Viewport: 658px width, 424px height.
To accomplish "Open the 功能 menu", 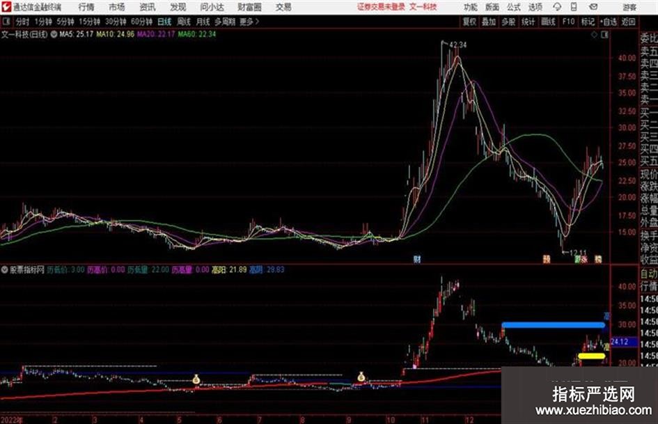I will 471,7.
